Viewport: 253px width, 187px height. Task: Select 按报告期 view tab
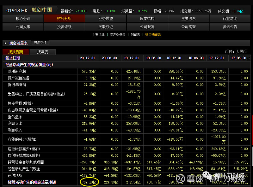pyautogui.click(x=15, y=52)
